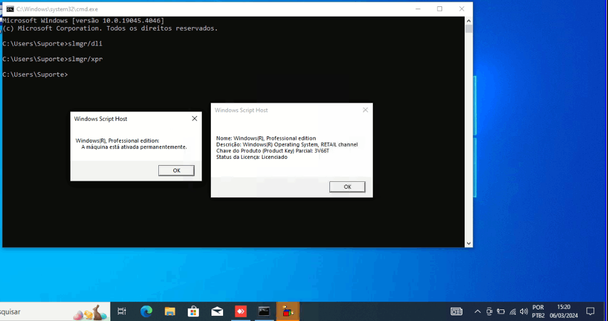Click the cmd.exe title bar icon

point(10,9)
